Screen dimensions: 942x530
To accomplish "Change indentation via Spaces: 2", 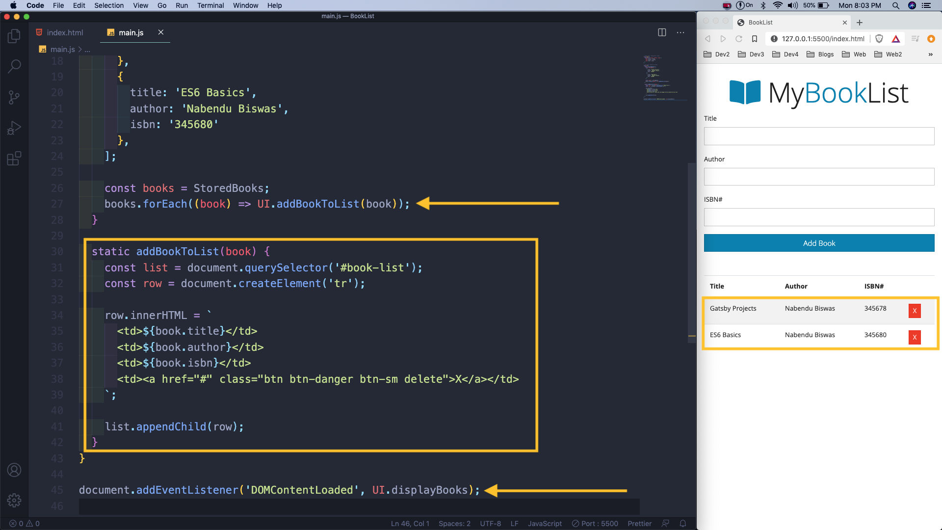I will click(454, 524).
